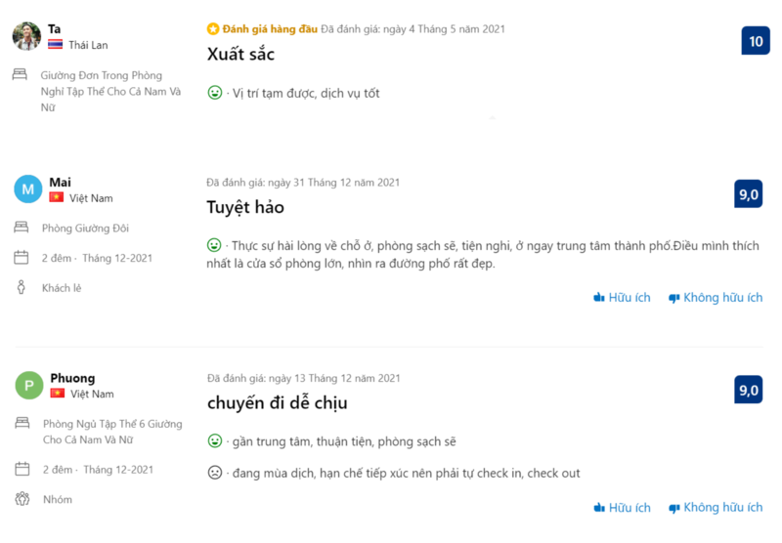The height and width of the screenshot is (543, 782).
Task: Click the solo traveler icon for Khách lẻ
Action: (x=22, y=288)
